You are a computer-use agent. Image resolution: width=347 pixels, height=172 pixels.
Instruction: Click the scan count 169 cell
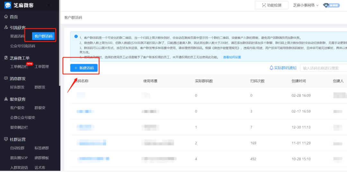coord(253,143)
